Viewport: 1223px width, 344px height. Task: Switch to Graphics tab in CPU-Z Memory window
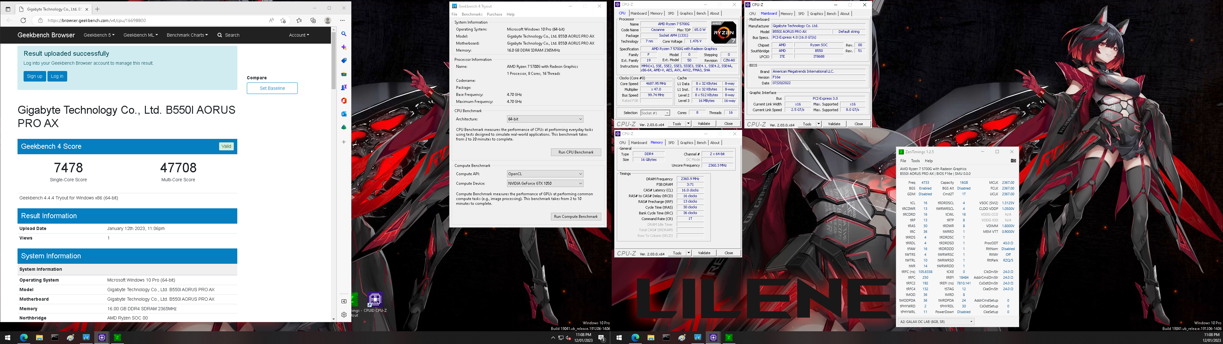[x=687, y=143]
